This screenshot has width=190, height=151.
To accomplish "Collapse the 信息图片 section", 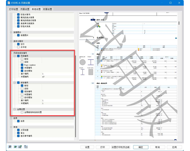I will pos(11,32).
